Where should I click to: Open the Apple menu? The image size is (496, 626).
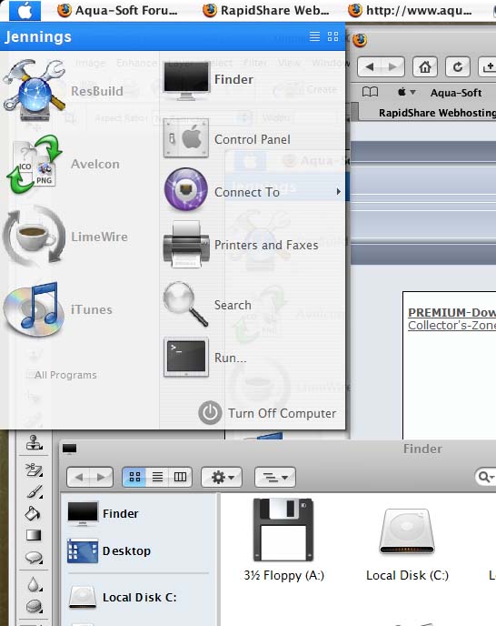click(25, 10)
